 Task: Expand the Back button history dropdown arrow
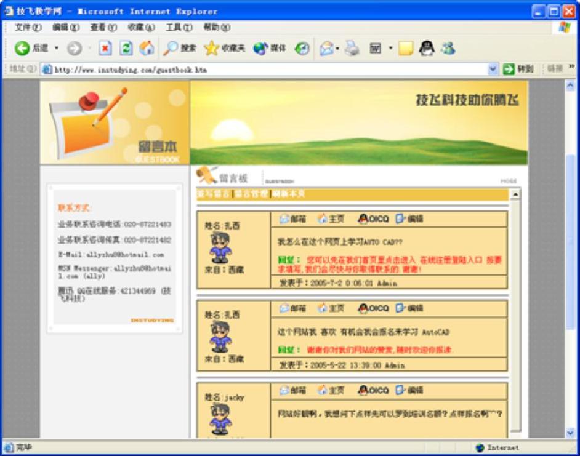click(57, 48)
